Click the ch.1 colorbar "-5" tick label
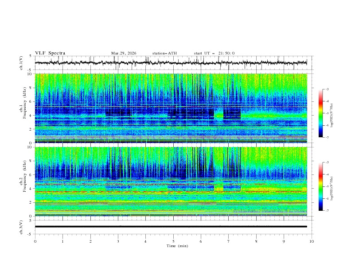The width and height of the screenshot is (351, 271). [x=327, y=113]
